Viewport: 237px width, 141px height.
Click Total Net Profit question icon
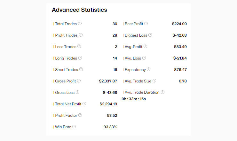(x=84, y=104)
